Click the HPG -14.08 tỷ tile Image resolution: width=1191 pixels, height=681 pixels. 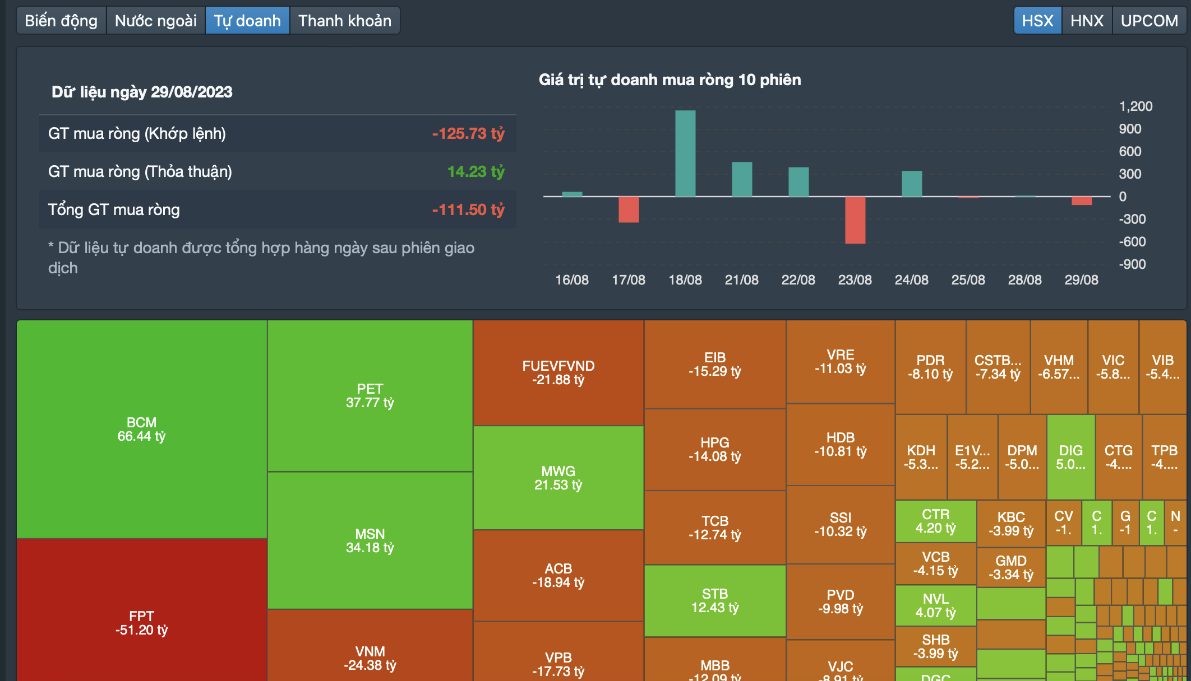click(x=715, y=450)
